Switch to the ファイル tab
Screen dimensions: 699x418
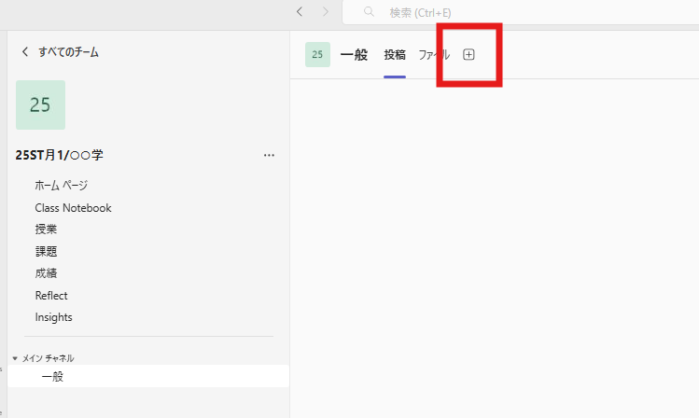click(x=434, y=55)
